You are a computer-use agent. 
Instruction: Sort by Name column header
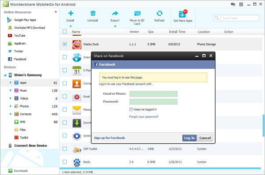coord(76,32)
